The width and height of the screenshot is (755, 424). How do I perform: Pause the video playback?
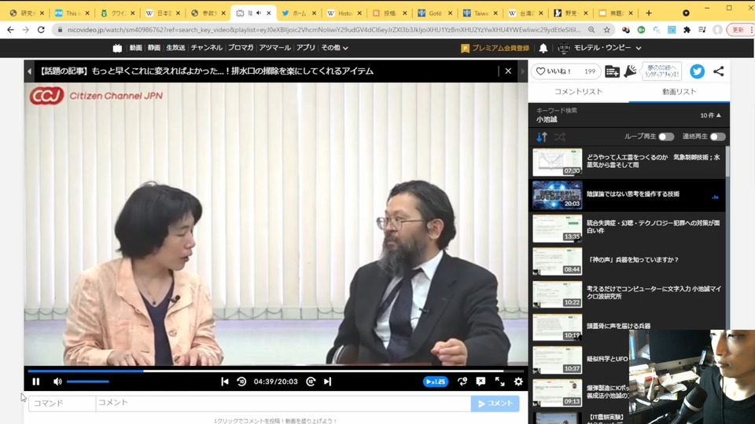(35, 382)
